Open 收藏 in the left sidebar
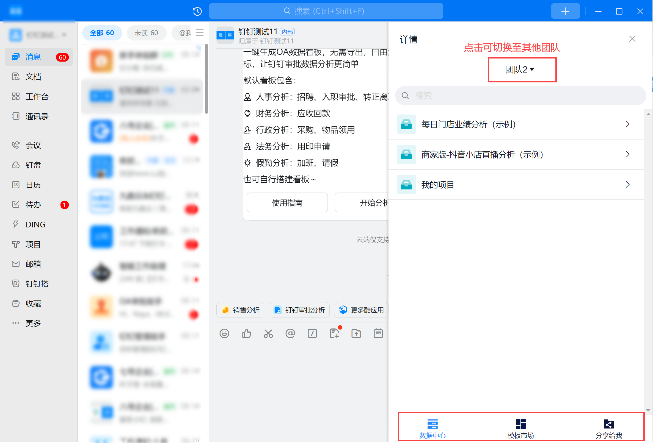 [x=39, y=304]
